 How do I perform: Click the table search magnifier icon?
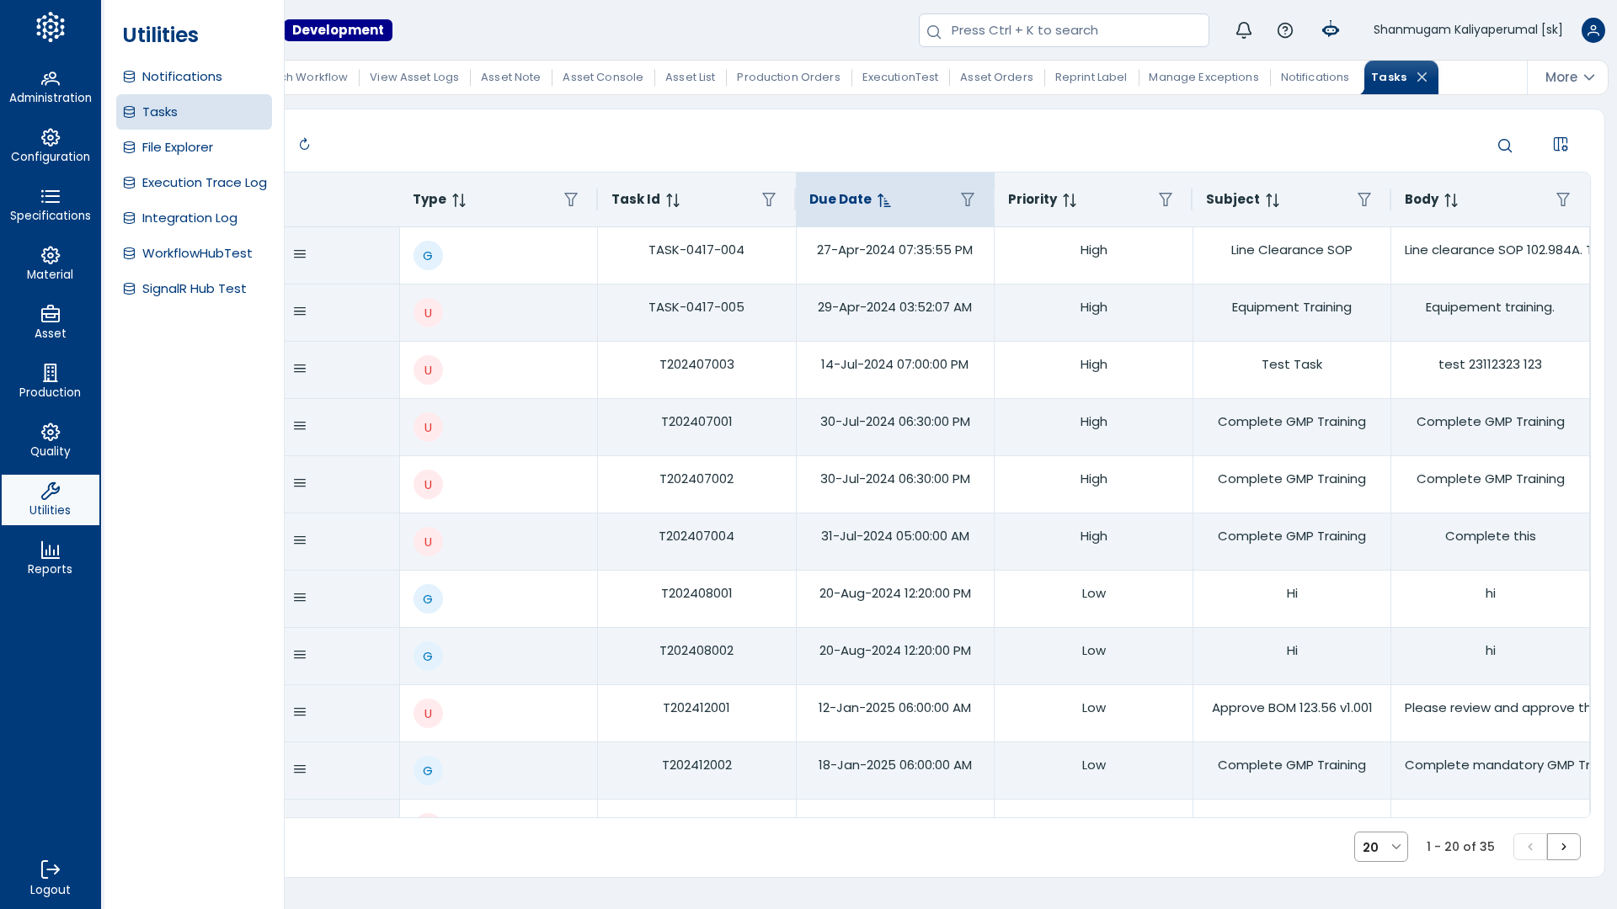1505,146
